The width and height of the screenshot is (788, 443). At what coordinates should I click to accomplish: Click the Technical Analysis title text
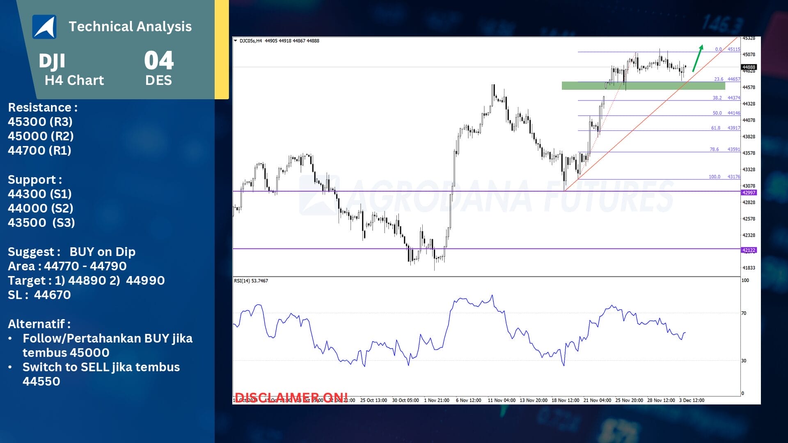click(130, 27)
